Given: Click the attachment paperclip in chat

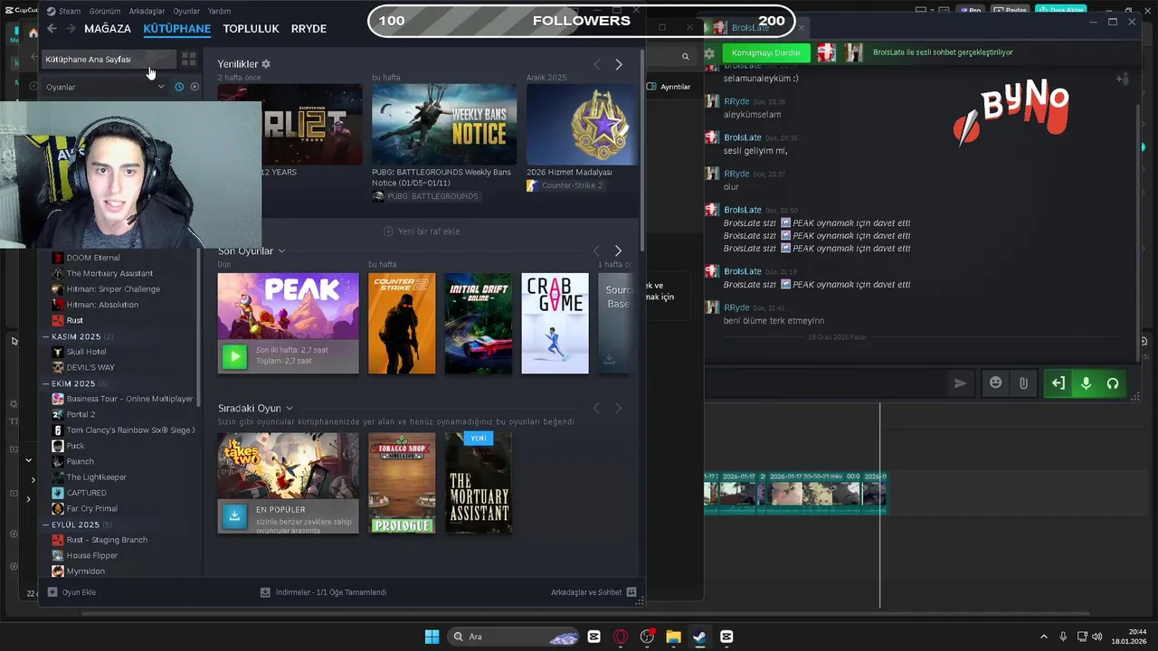Looking at the screenshot, I should (1023, 383).
